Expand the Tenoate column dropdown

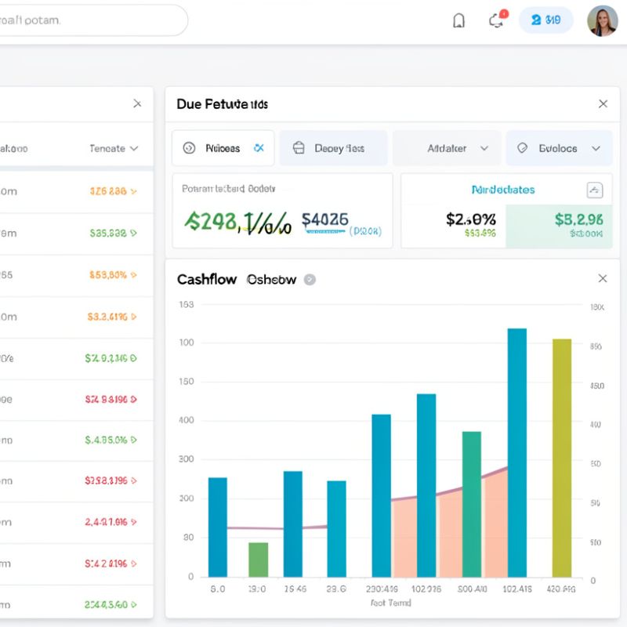pos(133,148)
